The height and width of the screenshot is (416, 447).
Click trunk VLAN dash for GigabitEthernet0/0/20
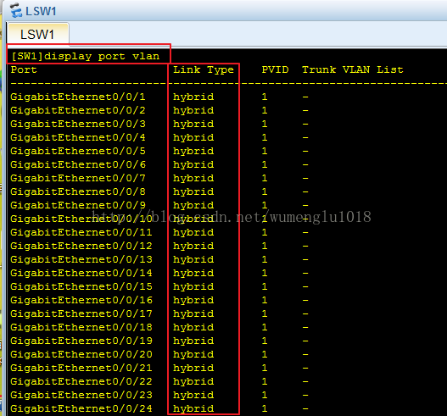[x=305, y=354]
